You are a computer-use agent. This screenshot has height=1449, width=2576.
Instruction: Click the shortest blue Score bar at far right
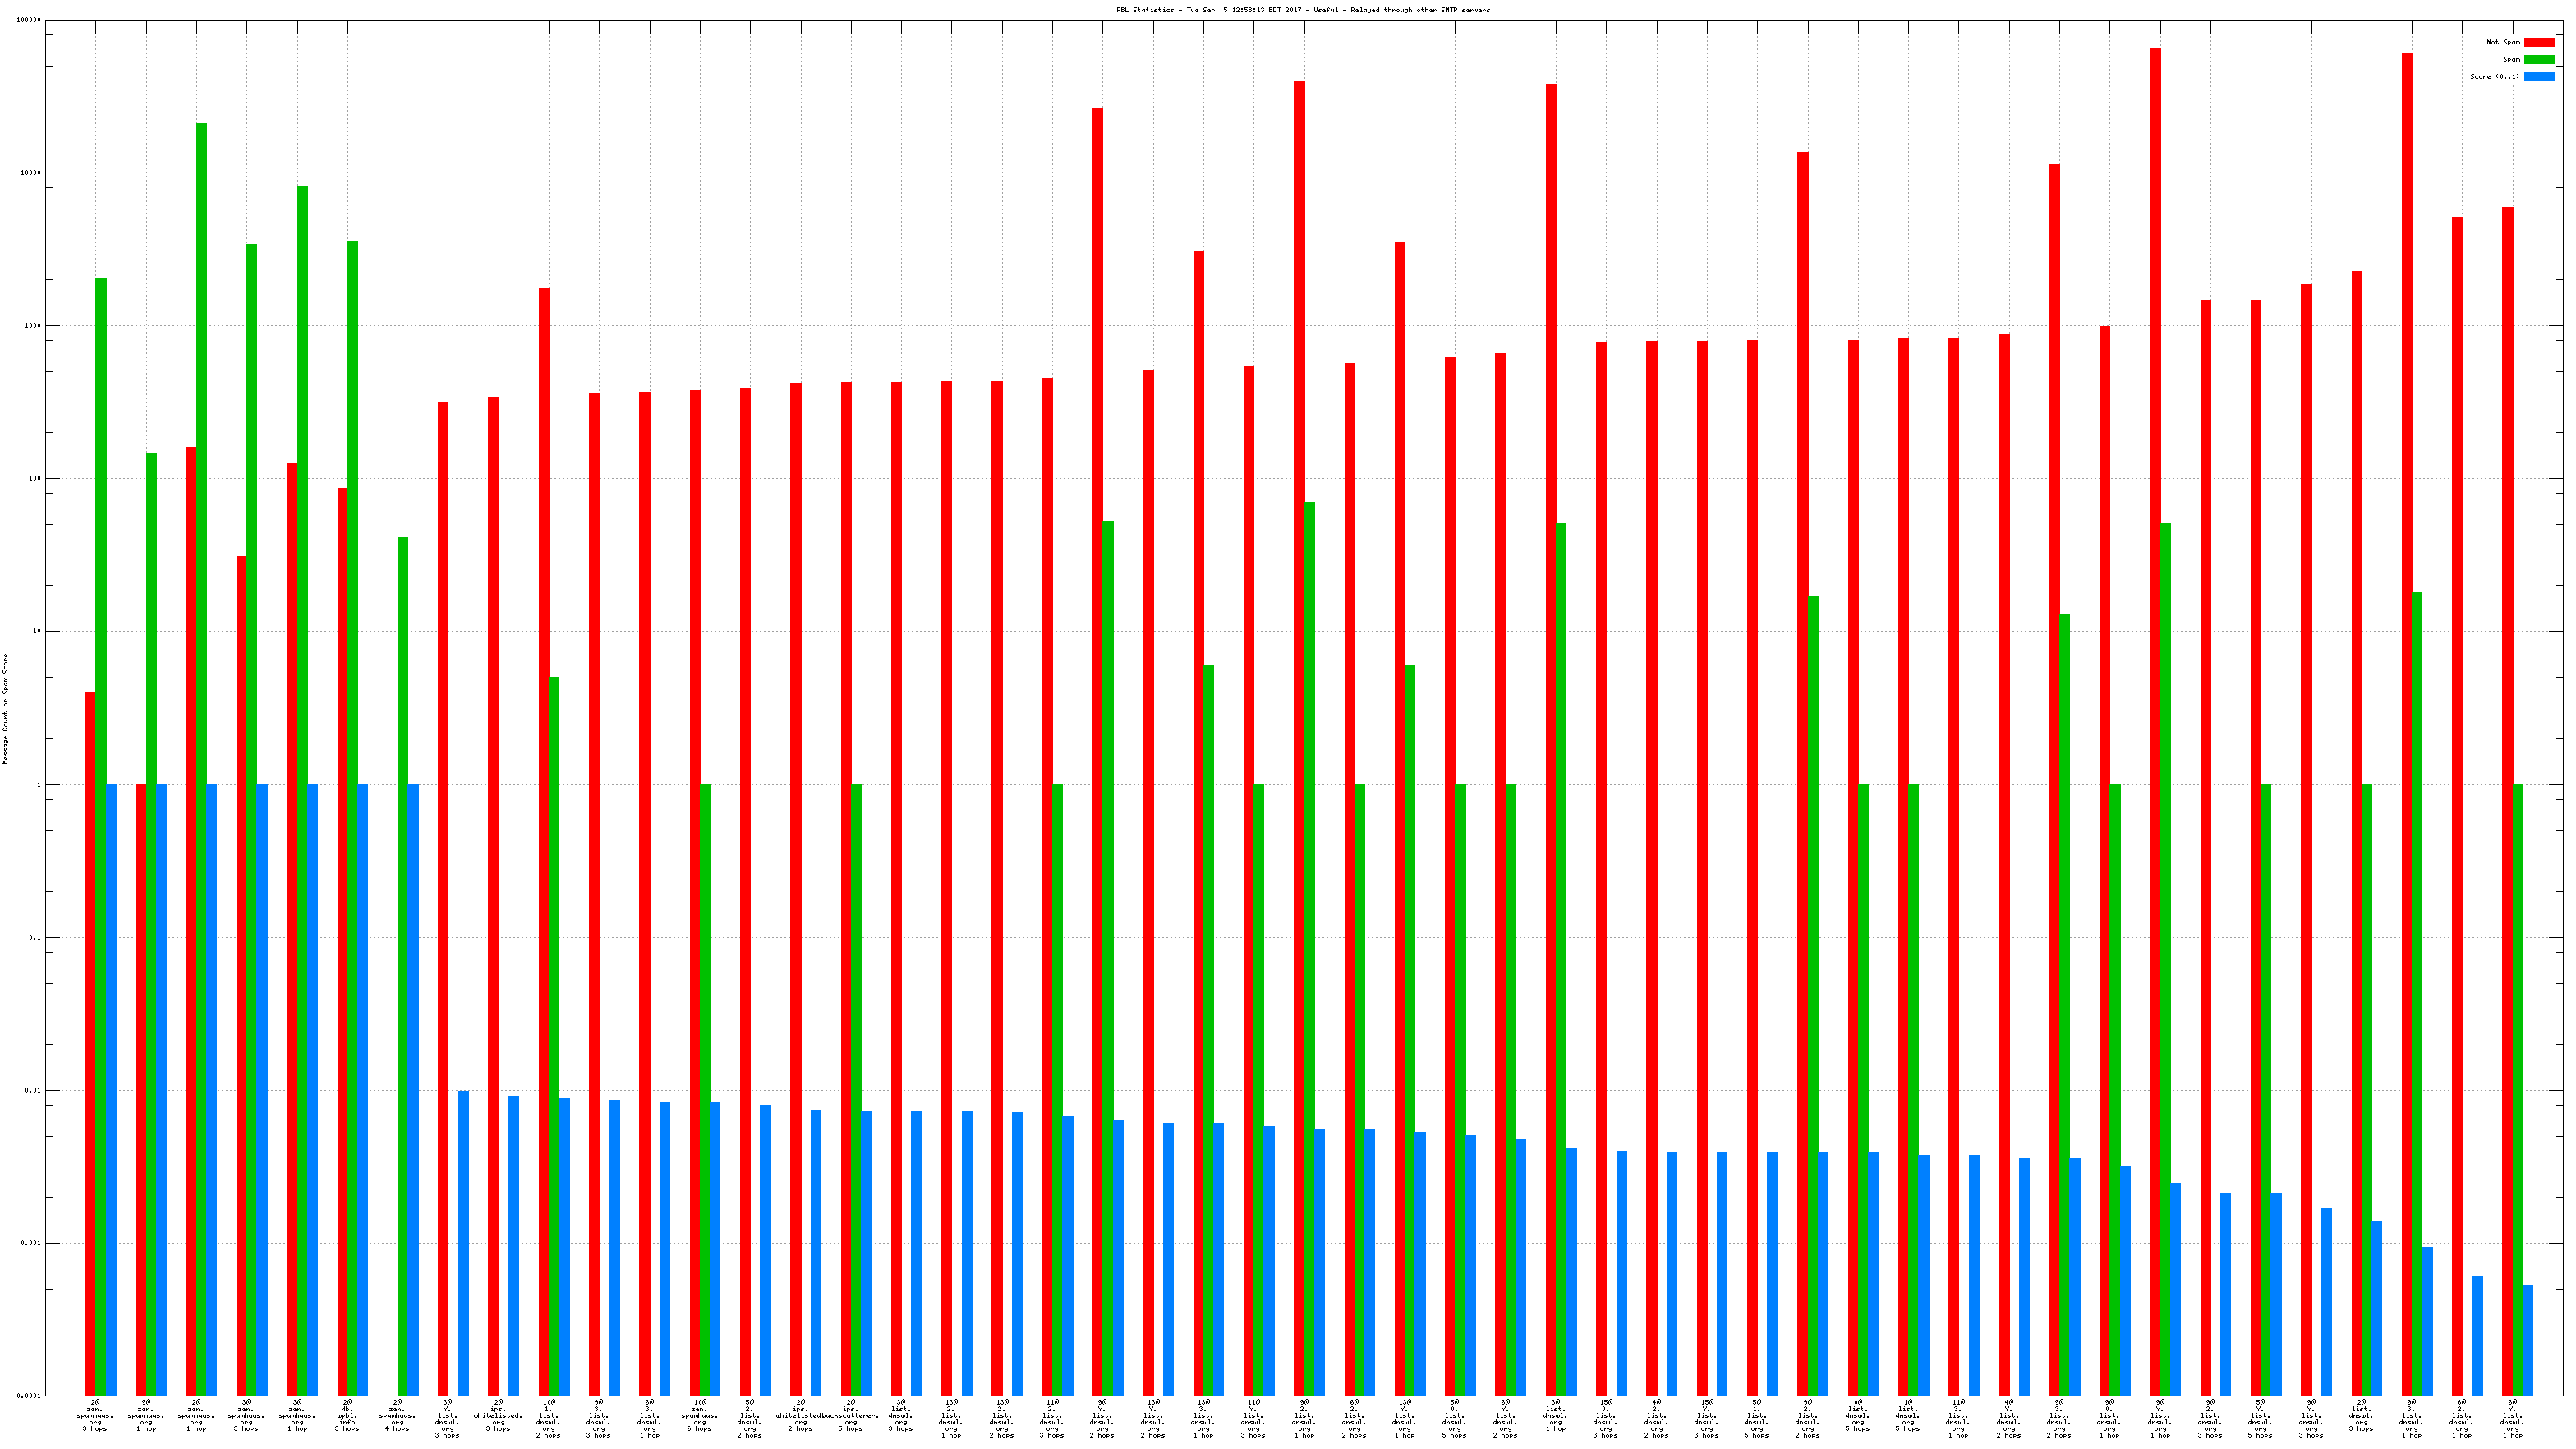2528,1340
